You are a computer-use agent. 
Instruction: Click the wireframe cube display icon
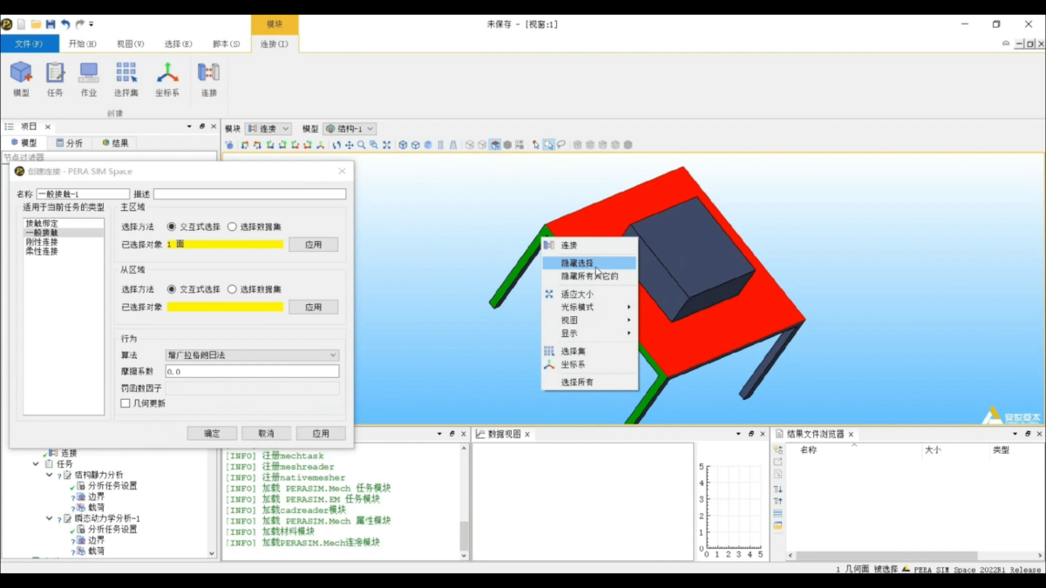pos(403,145)
